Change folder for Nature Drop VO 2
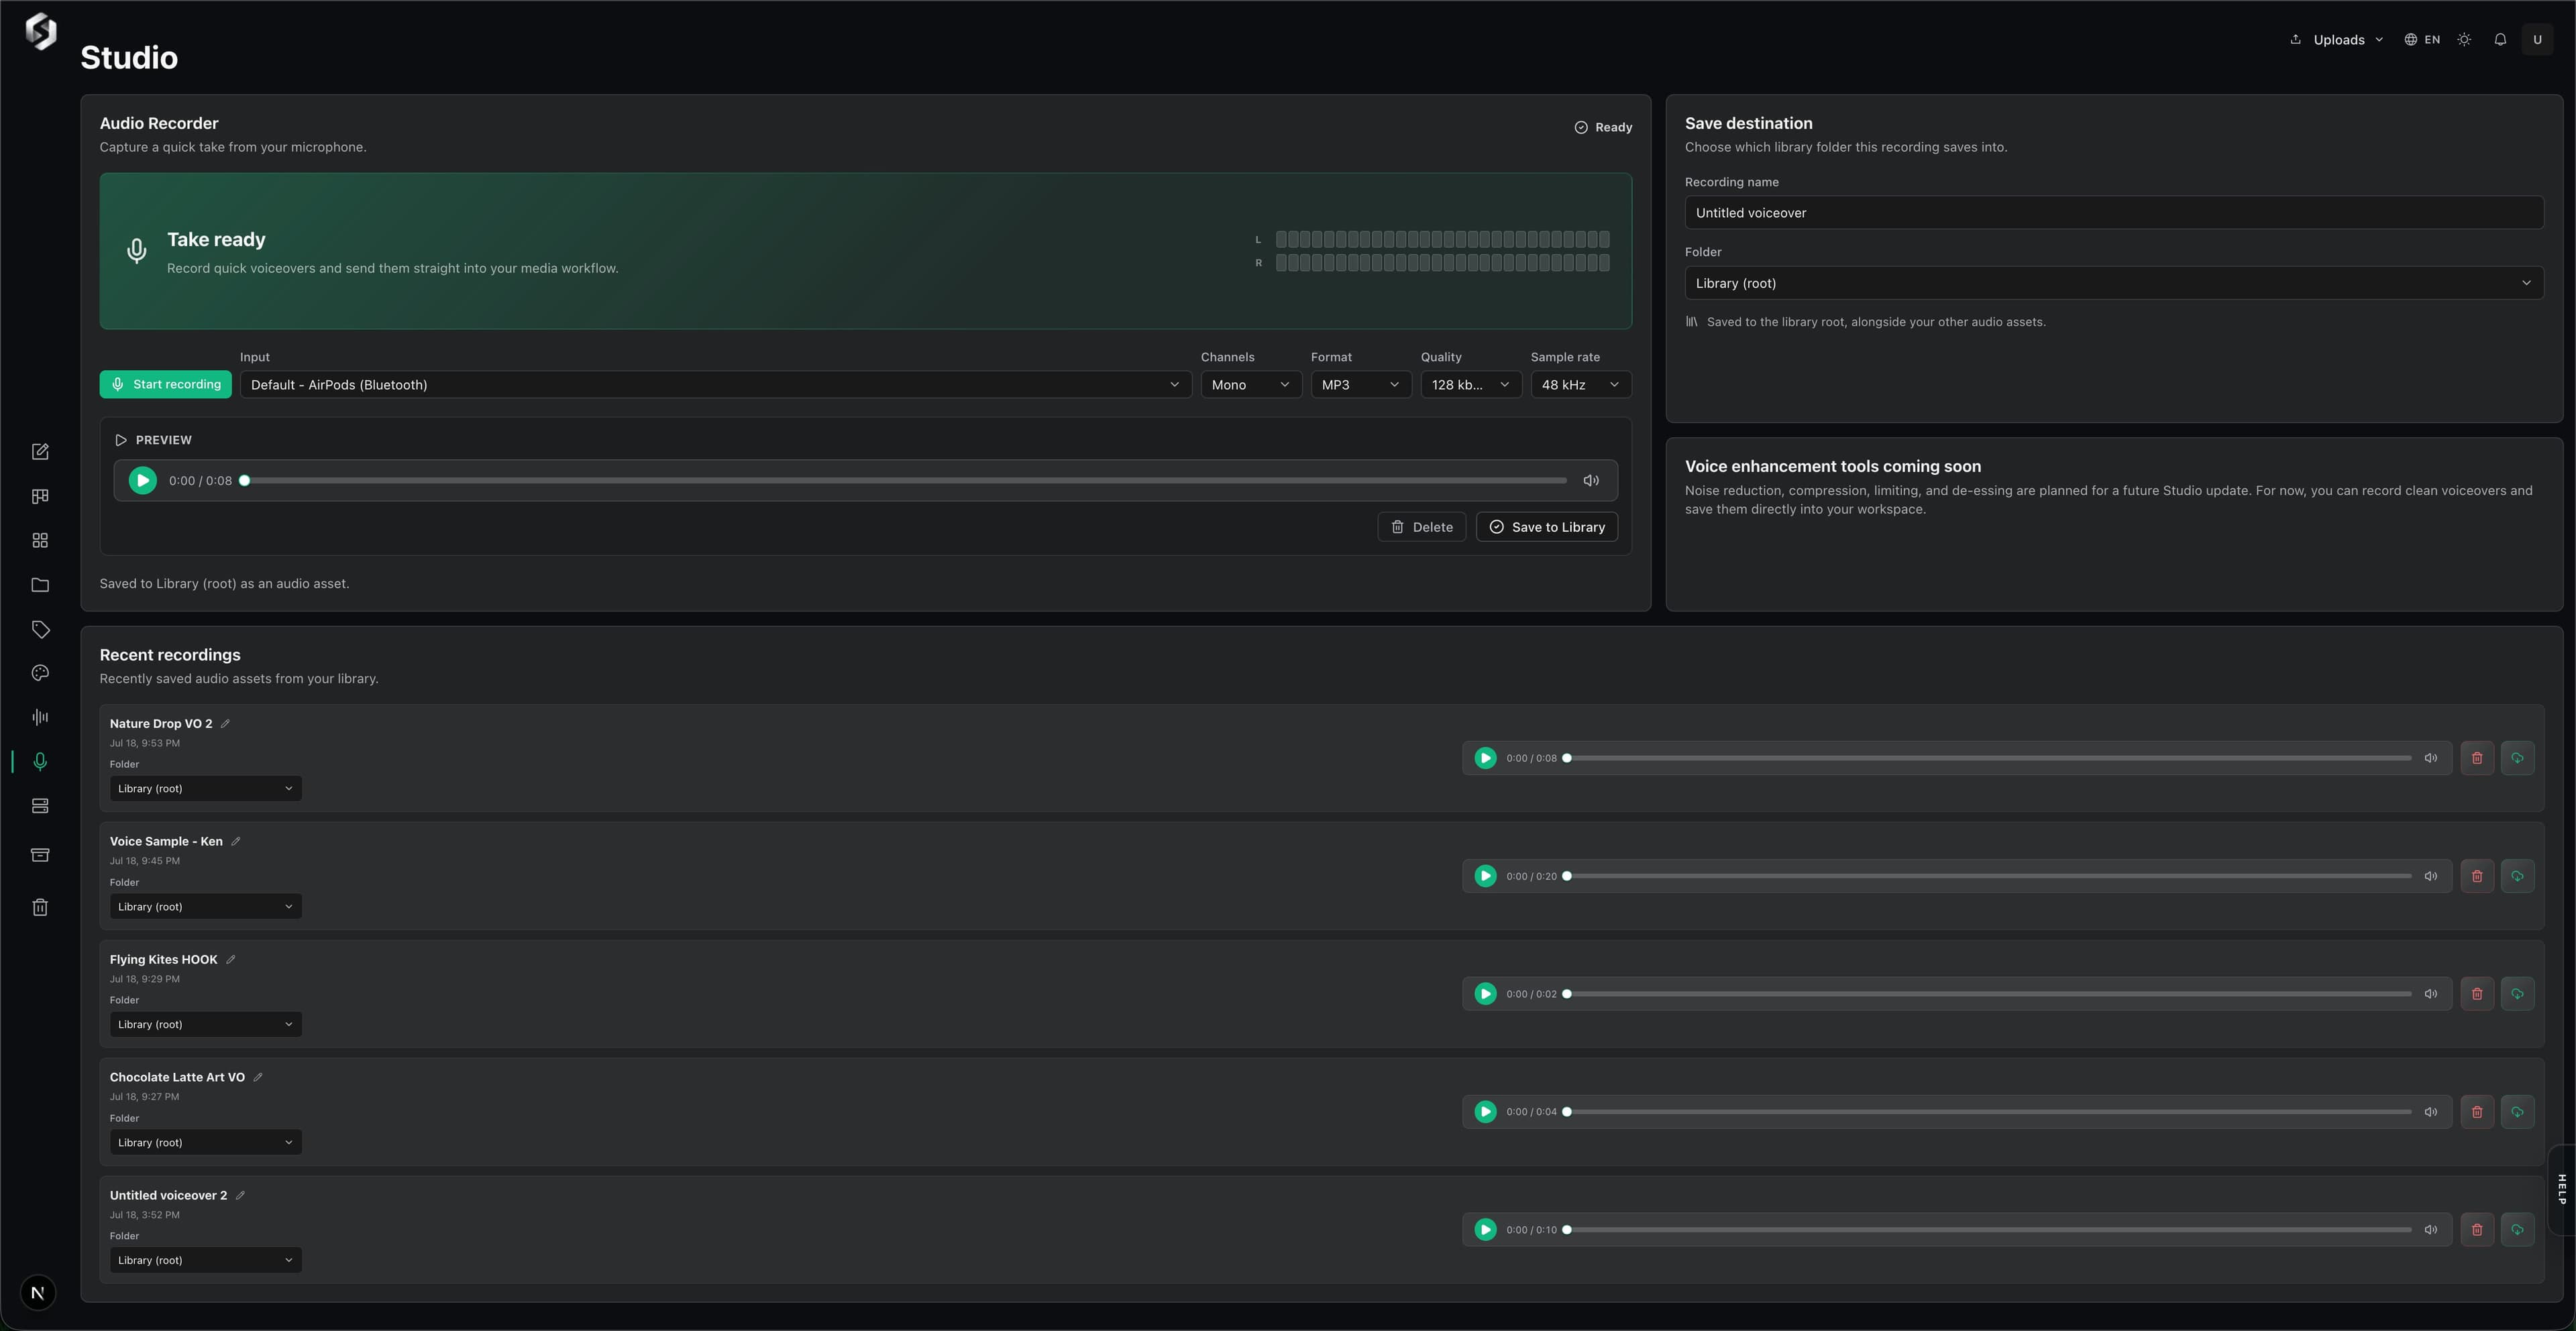The height and width of the screenshot is (1331, 2576). (x=206, y=789)
